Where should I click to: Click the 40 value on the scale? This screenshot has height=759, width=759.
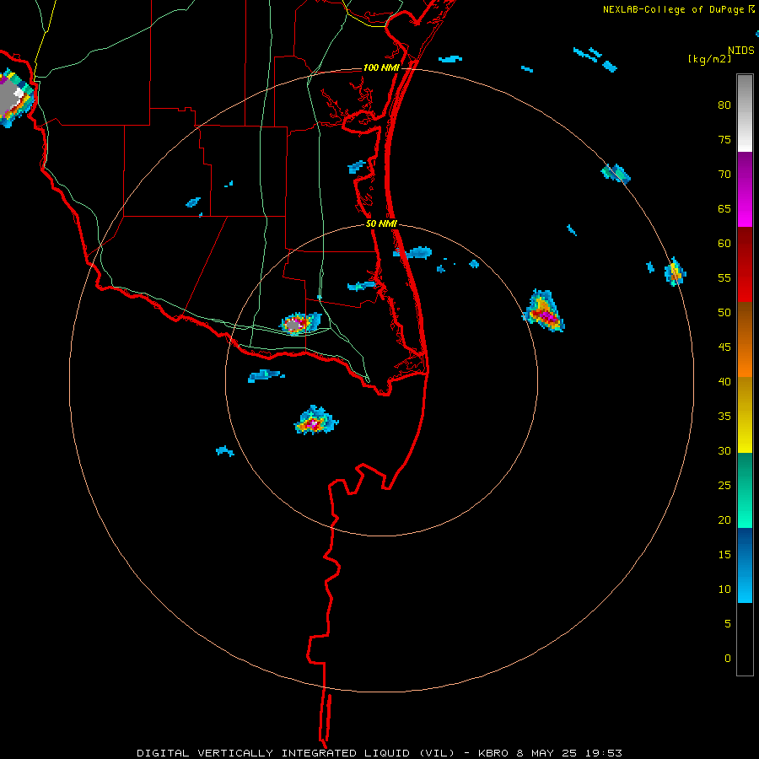pos(724,381)
